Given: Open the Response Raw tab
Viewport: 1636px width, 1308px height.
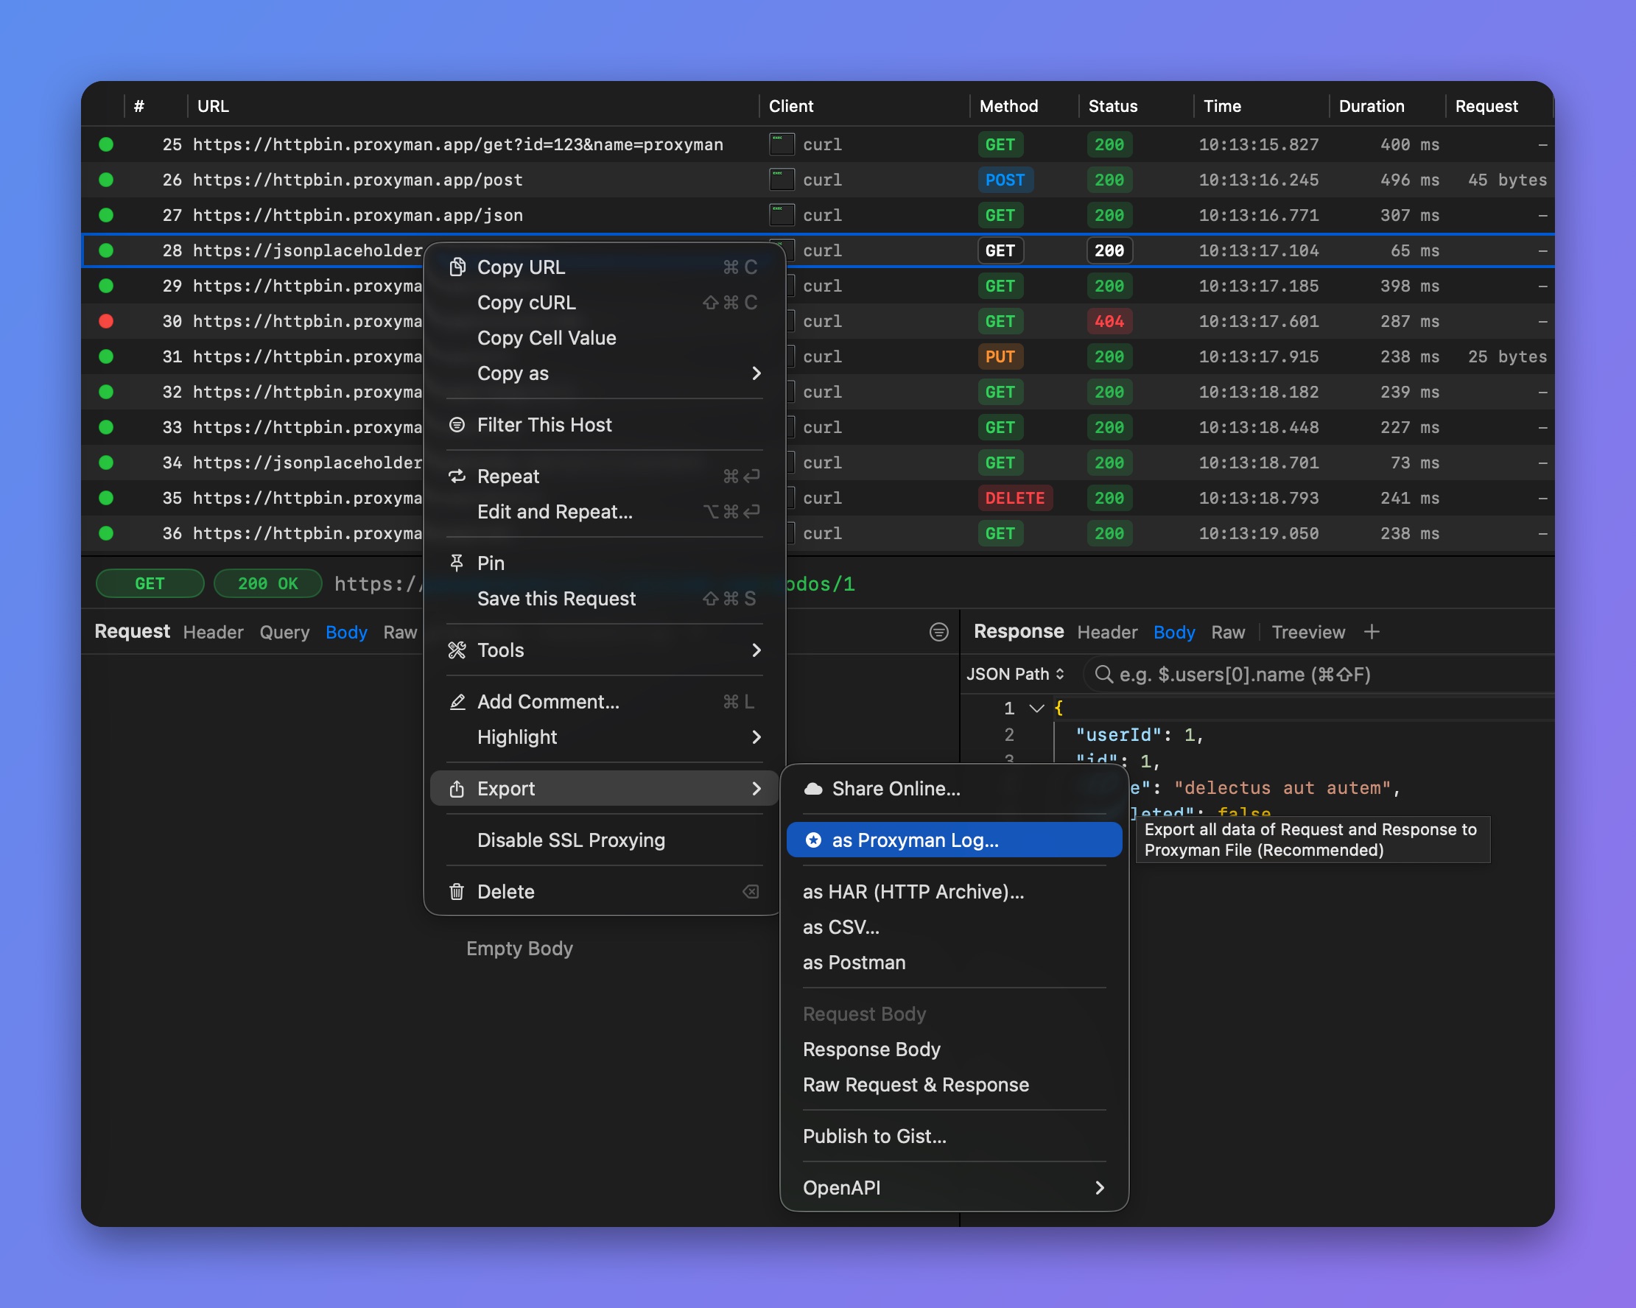Looking at the screenshot, I should click(x=1228, y=632).
